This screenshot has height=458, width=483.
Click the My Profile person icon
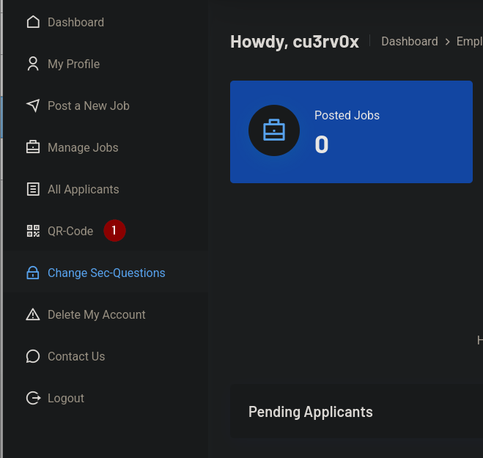pos(33,64)
